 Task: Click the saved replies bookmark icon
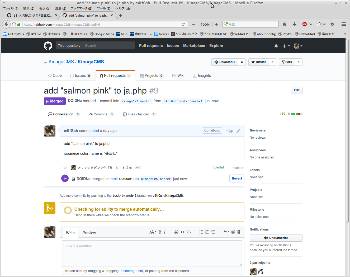pyautogui.click(x=239, y=232)
